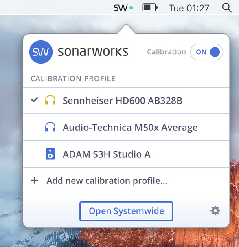239x247 pixels.
Task: Click the plus icon to add profile
Action: tap(35, 181)
